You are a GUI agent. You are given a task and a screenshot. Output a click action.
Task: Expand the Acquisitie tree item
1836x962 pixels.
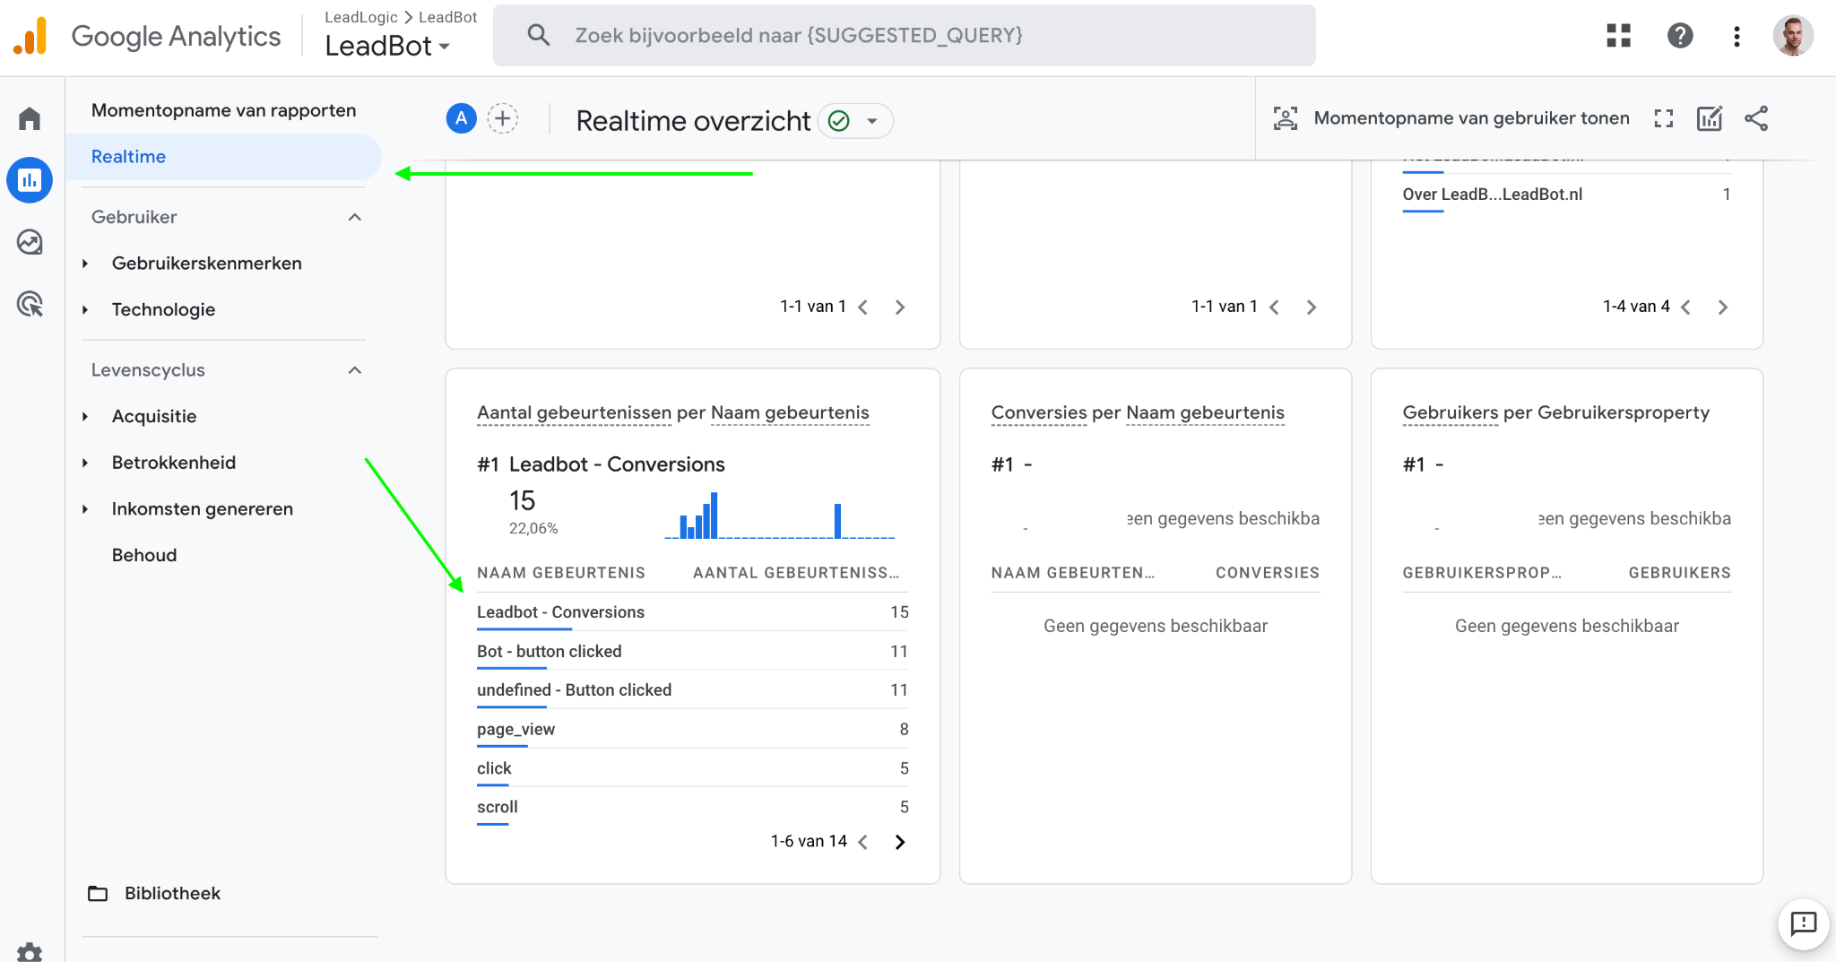[85, 417]
